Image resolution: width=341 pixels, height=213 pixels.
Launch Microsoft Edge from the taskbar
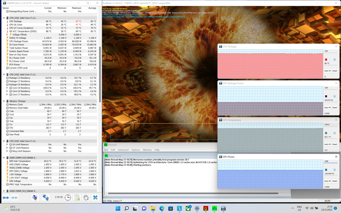[x=162, y=208]
